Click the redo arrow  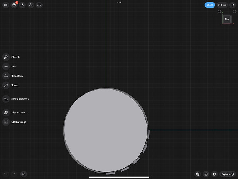pos(14,174)
